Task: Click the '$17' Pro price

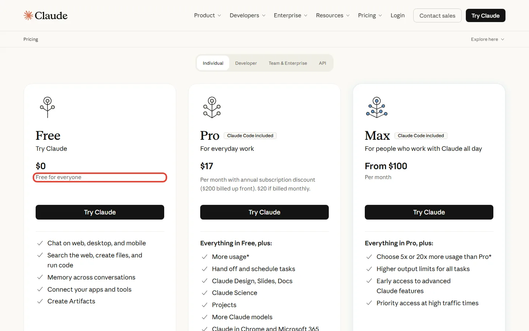Action: pyautogui.click(x=206, y=166)
